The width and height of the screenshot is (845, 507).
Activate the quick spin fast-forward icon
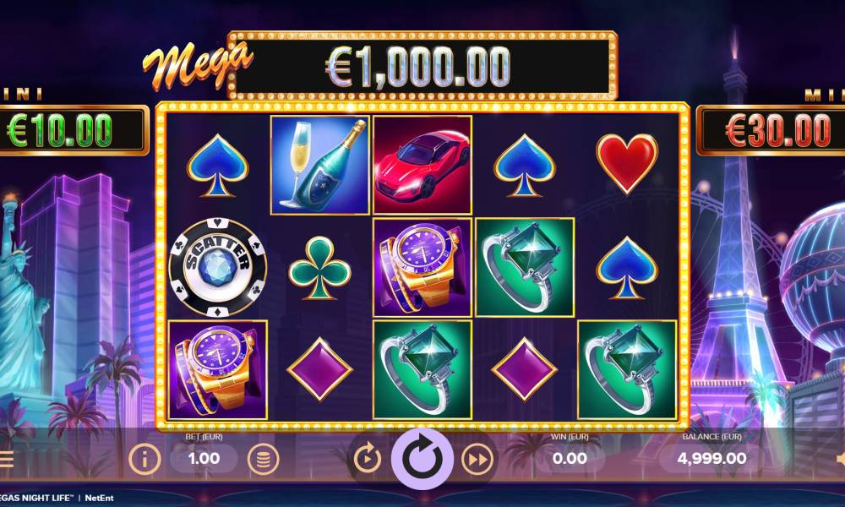pyautogui.click(x=477, y=459)
